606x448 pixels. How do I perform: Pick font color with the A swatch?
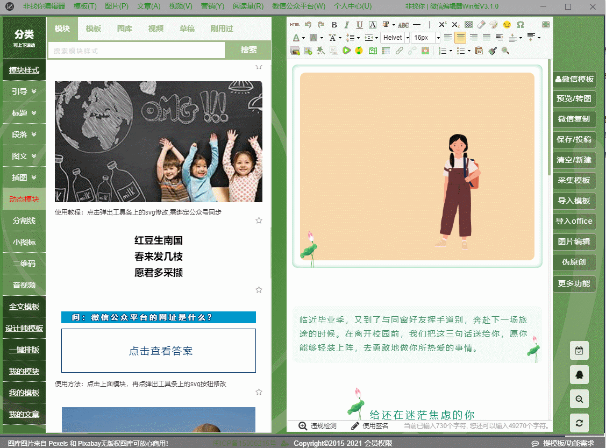pyautogui.click(x=296, y=38)
